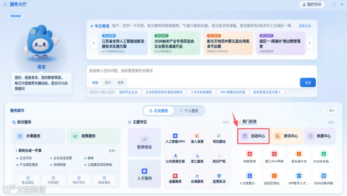Screen dimensions: 347x196
Task: Focus the question input field
Action: (x=202, y=71)
